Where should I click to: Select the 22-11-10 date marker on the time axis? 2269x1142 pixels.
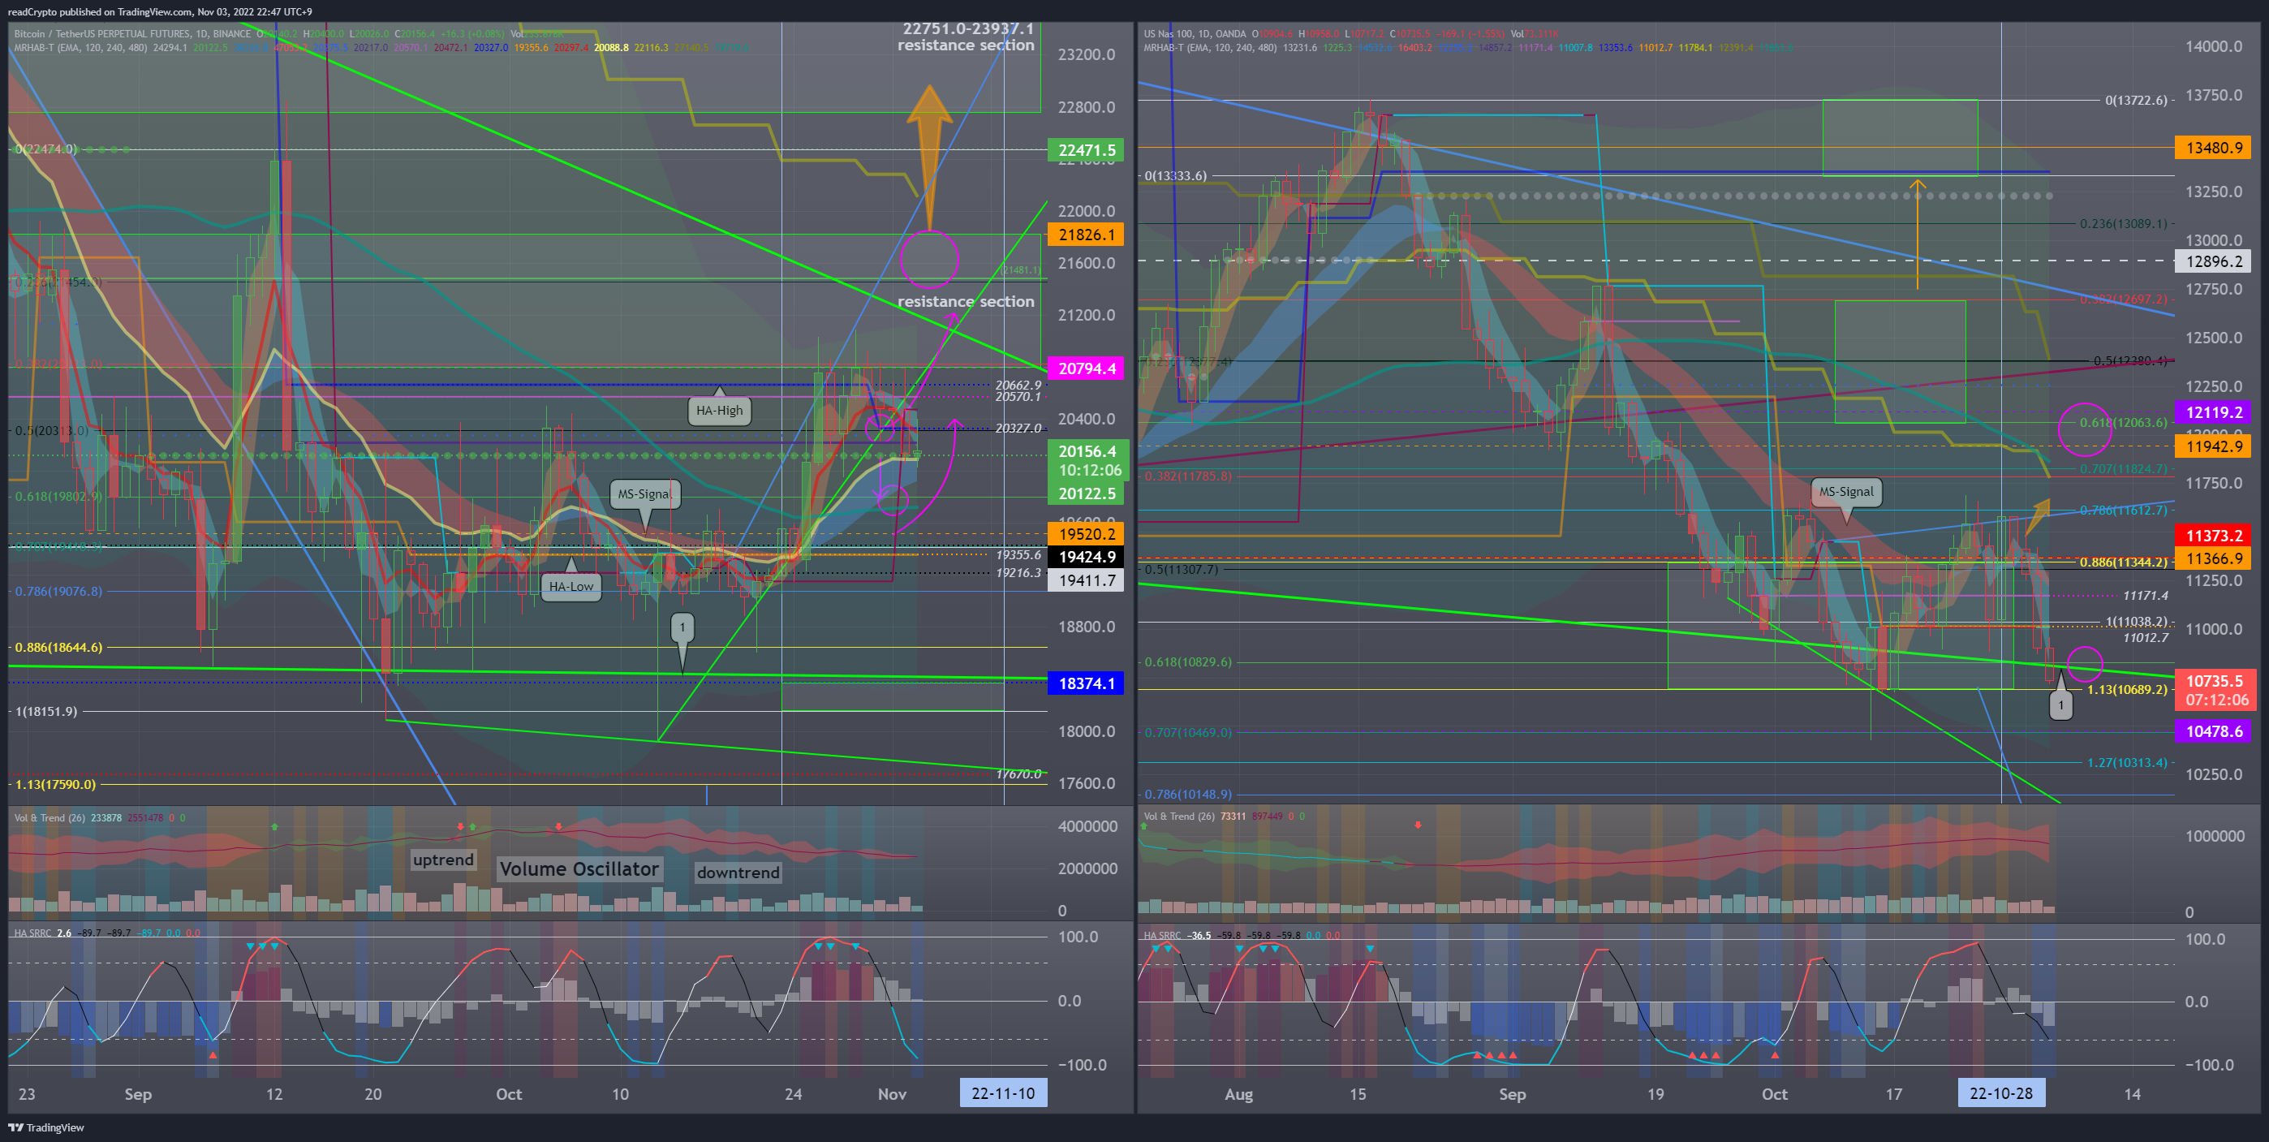[x=1002, y=1092]
